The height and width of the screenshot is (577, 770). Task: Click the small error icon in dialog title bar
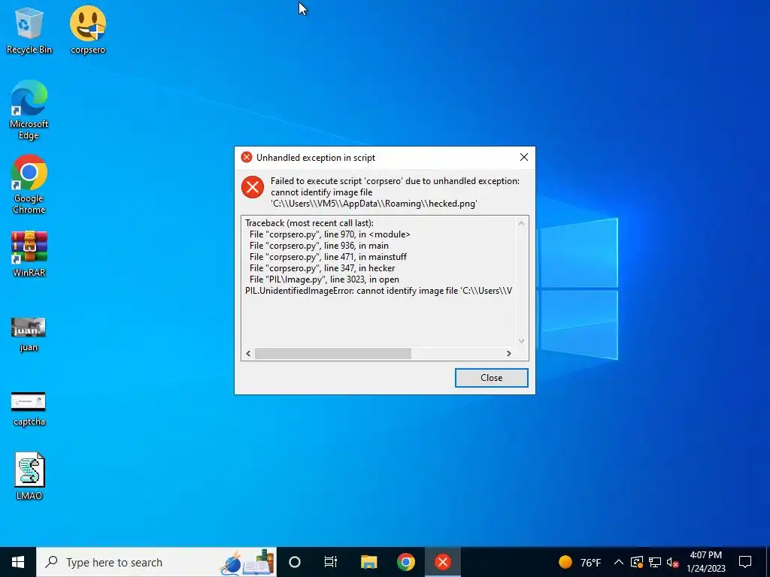(247, 157)
